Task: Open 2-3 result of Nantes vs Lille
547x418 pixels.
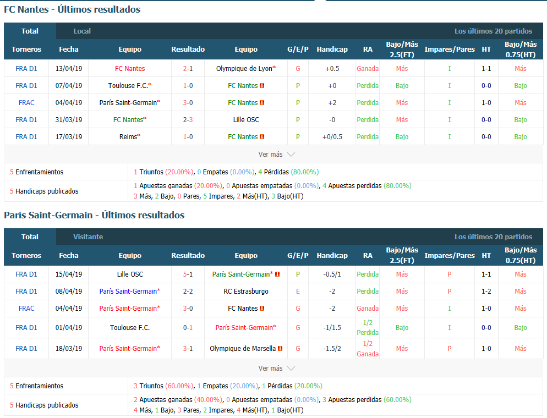Action: coord(188,120)
